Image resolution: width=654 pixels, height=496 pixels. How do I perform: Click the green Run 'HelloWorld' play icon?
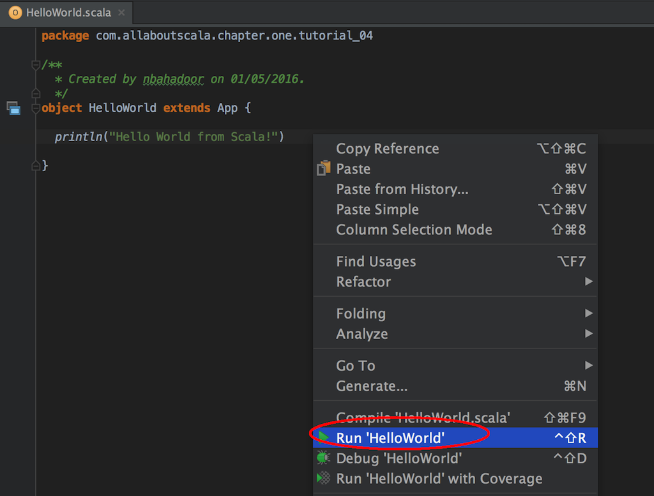(x=324, y=437)
